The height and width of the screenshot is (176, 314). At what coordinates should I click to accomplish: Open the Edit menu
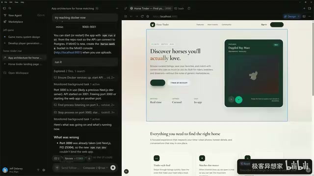coord(11,2)
